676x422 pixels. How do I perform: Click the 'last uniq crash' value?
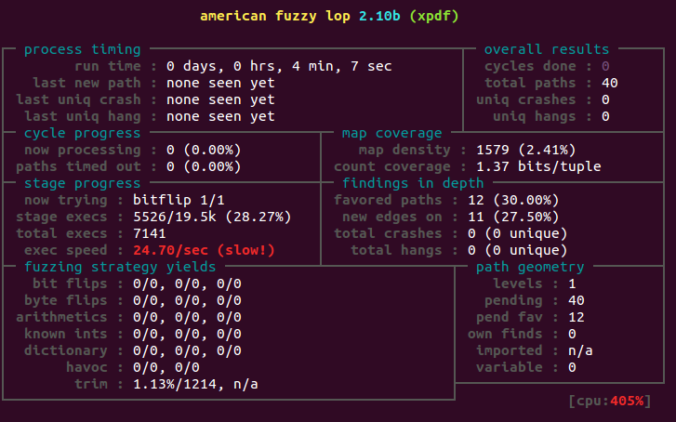pos(220,99)
